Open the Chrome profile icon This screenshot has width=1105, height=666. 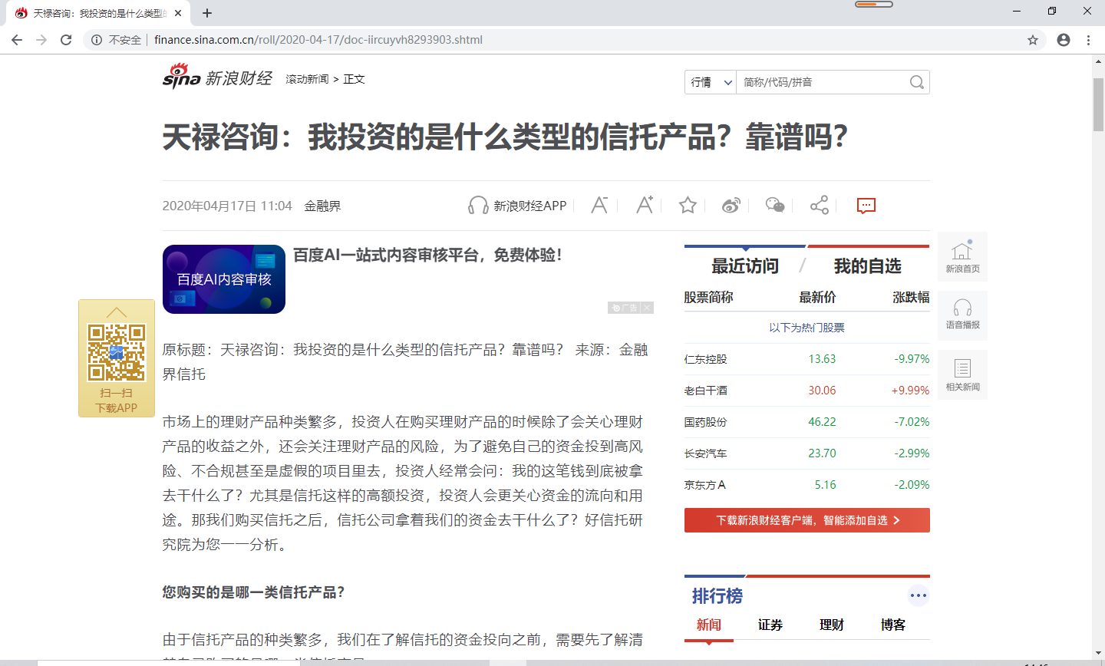point(1064,40)
